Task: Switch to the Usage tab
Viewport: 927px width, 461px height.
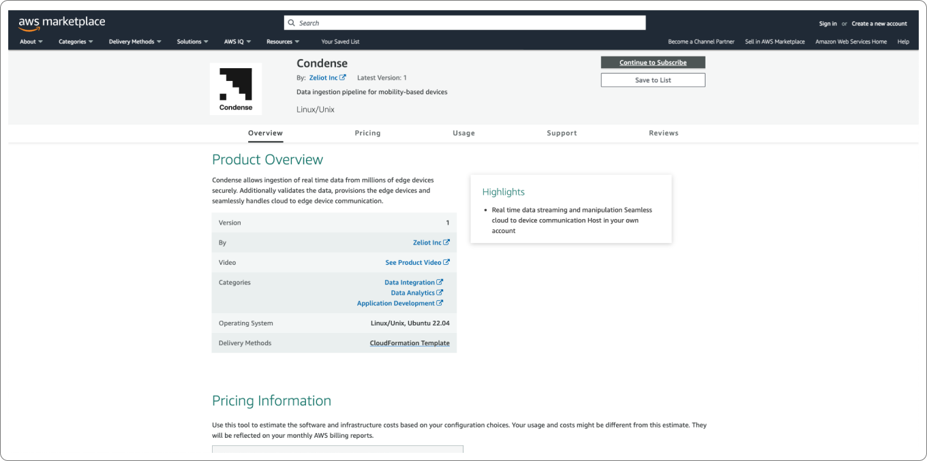Action: tap(463, 133)
